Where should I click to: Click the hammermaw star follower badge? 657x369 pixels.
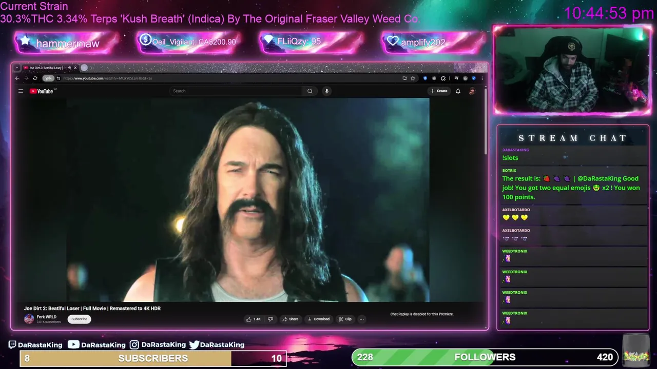click(67, 43)
